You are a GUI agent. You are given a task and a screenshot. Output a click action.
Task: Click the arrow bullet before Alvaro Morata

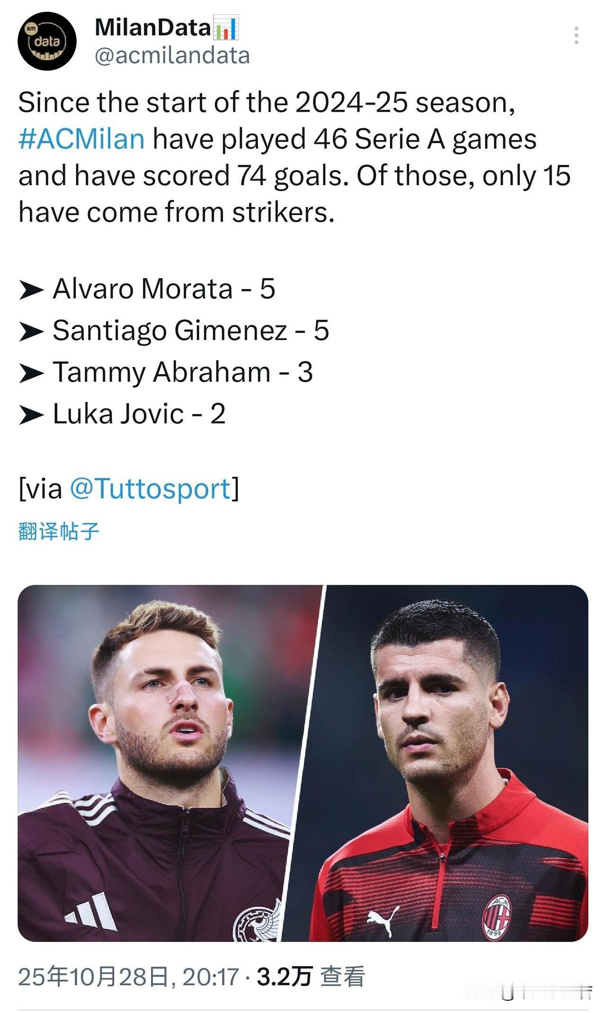31,290
